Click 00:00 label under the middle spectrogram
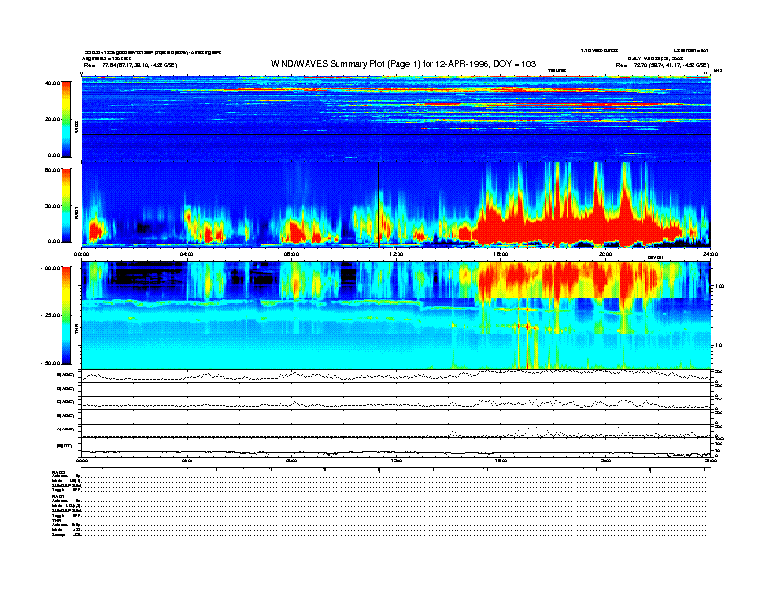The height and width of the screenshot is (592, 766). 81,254
